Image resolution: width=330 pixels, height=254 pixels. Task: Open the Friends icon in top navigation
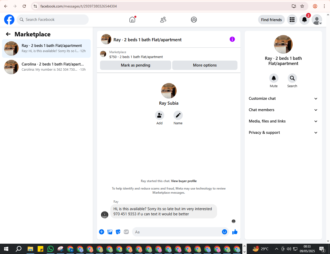(163, 20)
